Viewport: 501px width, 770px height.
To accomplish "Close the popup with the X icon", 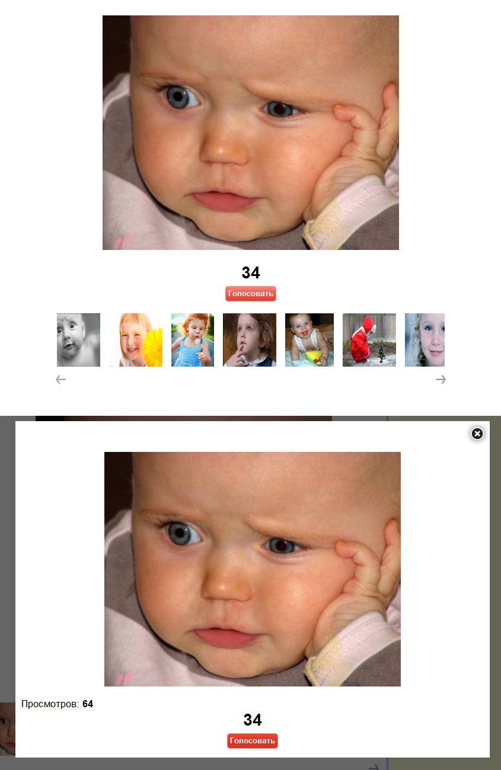I will pos(477,434).
